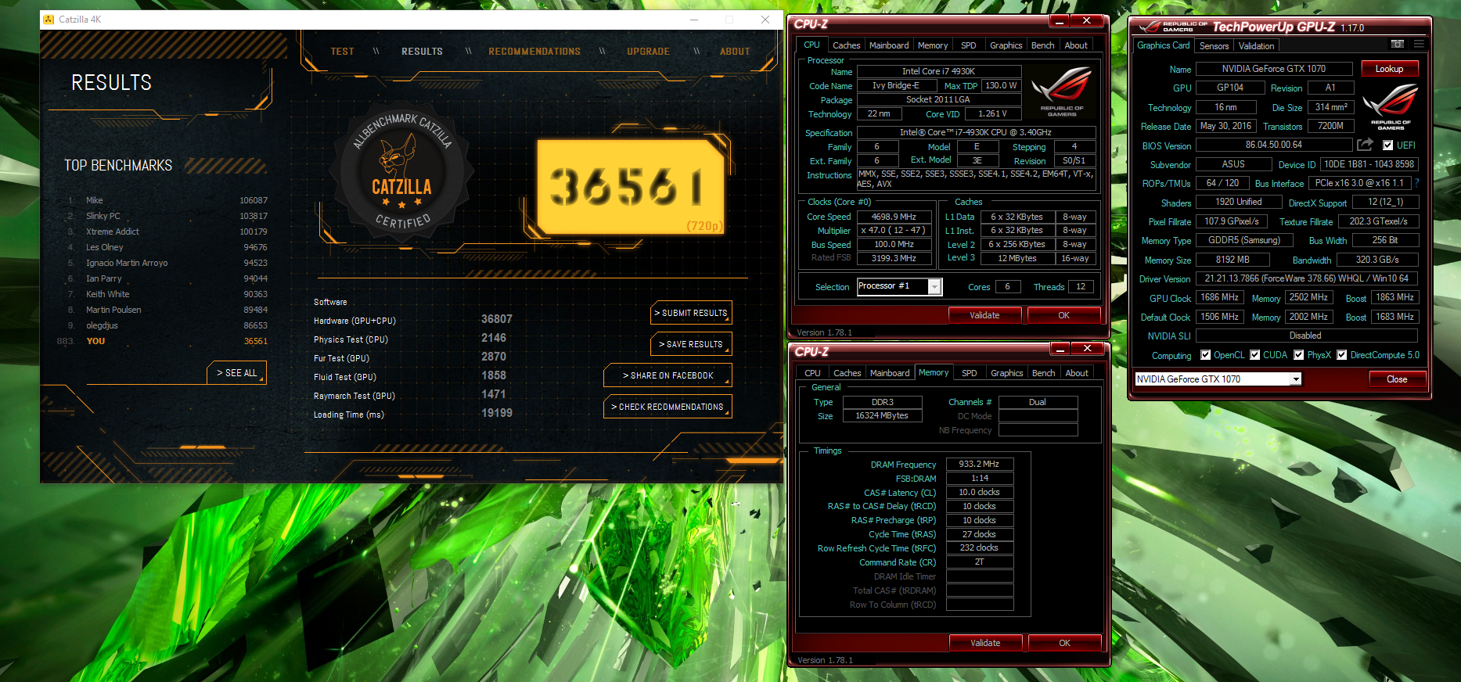Open the Processor #1 selection dropdown
Viewport: 1461px width, 682px height.
pos(934,287)
